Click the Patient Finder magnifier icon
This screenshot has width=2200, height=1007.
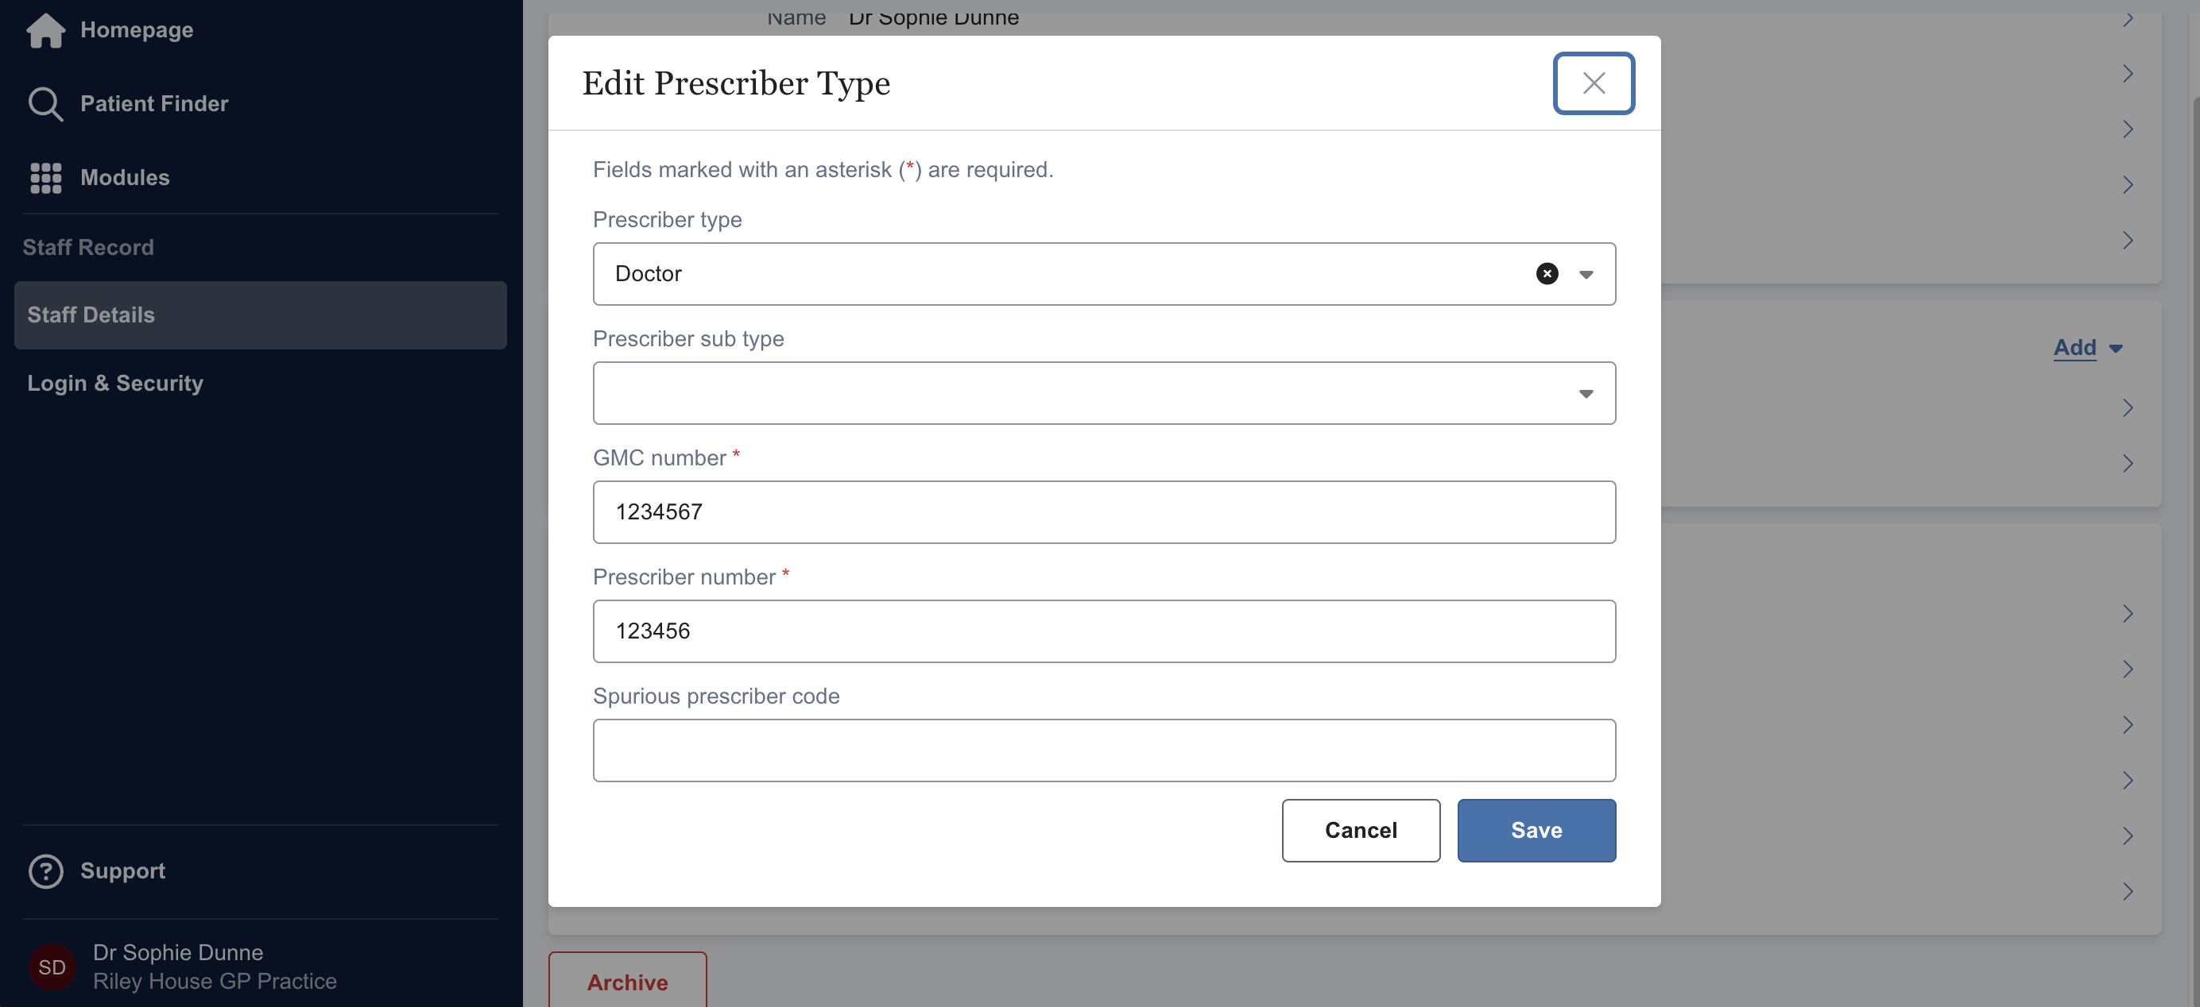[45, 104]
